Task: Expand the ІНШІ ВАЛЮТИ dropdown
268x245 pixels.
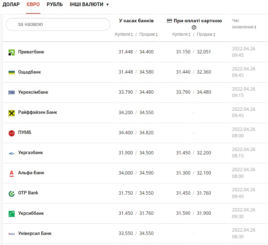Action: coord(89,5)
